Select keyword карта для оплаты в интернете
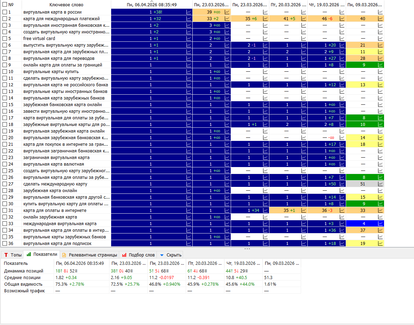The image size is (414, 325). (x=55, y=210)
